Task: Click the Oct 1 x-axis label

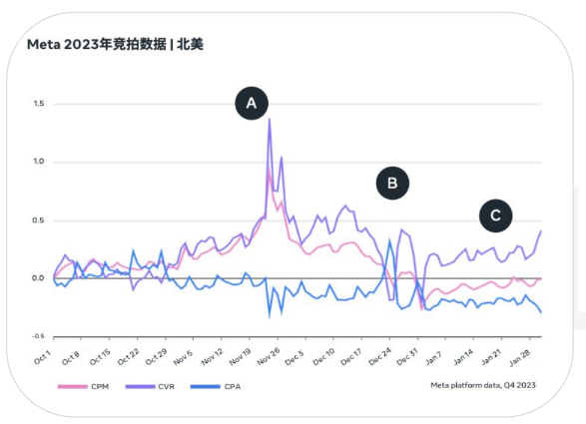Action: 42,357
